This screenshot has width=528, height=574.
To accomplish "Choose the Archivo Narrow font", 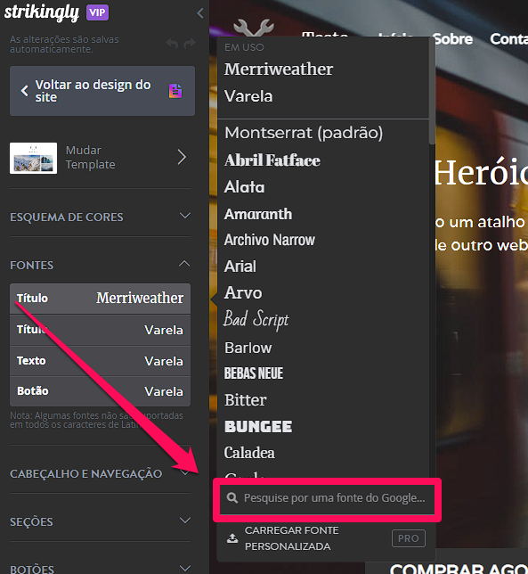I will 270,240.
